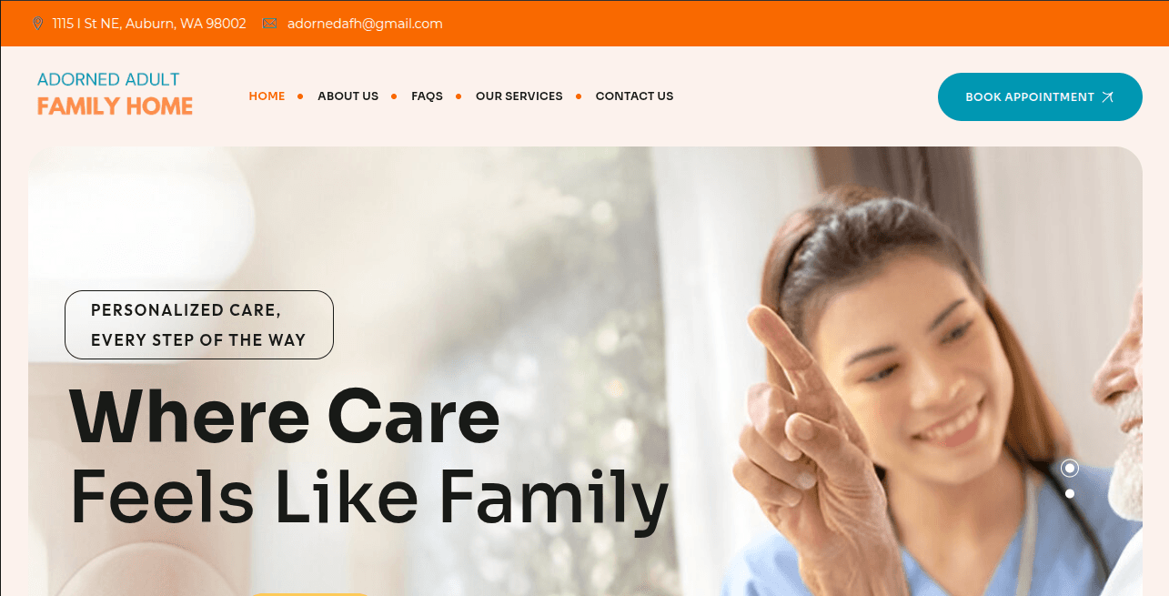Click the paper plane icon in Book Appointment
The height and width of the screenshot is (596, 1169).
coord(1107,96)
